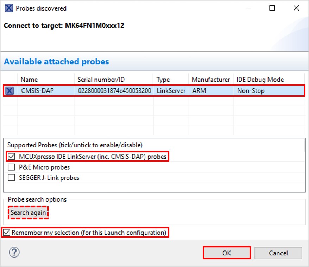
Task: Click the probe serial number 0228000031874e450053200
Action: tap(114, 91)
